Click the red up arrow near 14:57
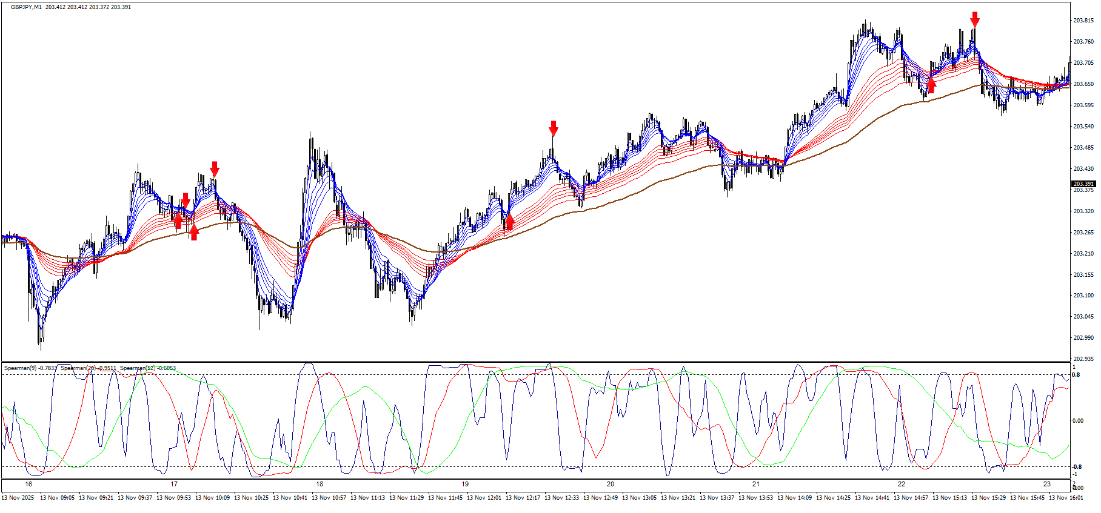1101x513 pixels. tap(931, 84)
